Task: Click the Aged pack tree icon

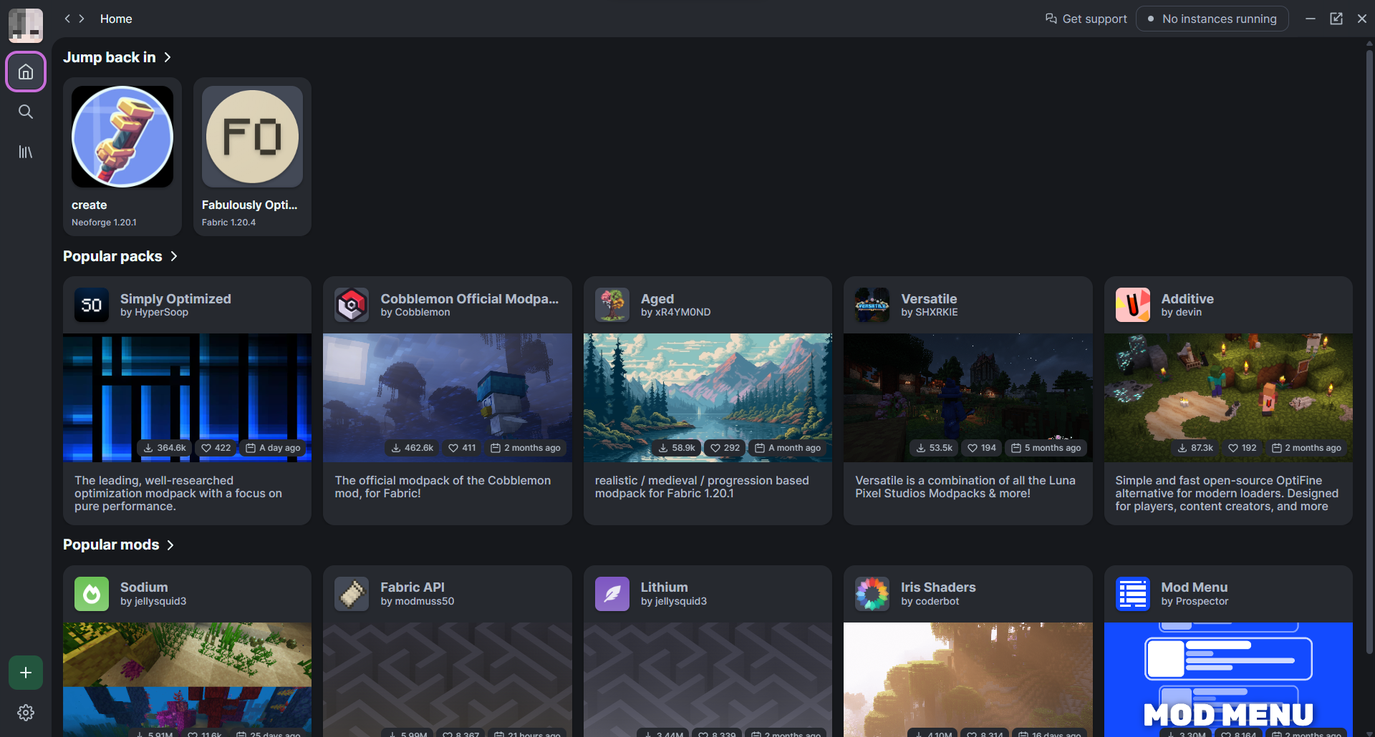Action: [x=612, y=305]
